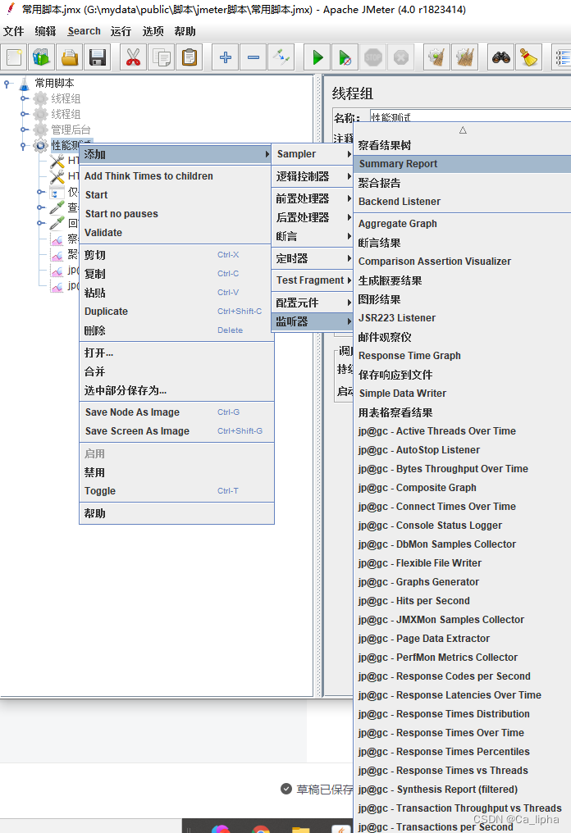Open the 帮助 menu in menu bar
Image resolution: width=571 pixels, height=833 pixels.
pyautogui.click(x=185, y=31)
